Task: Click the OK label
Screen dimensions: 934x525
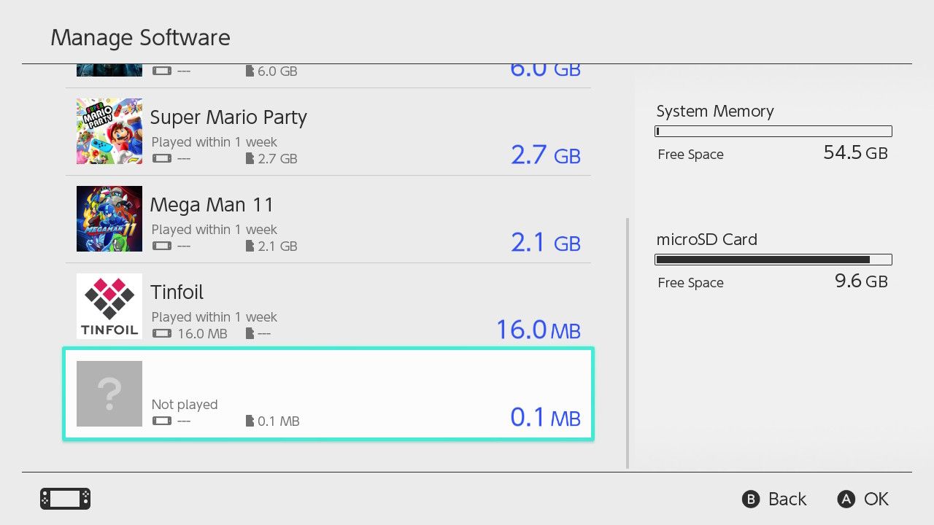Action: pyautogui.click(x=876, y=499)
